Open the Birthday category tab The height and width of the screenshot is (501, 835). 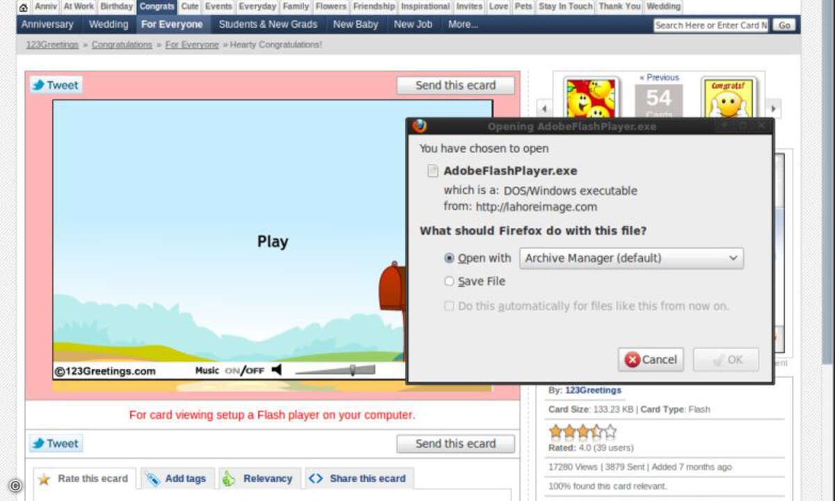(116, 7)
